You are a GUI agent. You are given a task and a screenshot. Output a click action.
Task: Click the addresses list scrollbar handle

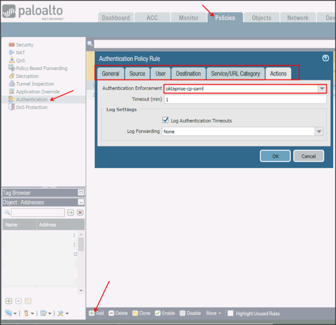pyautogui.click(x=81, y=244)
